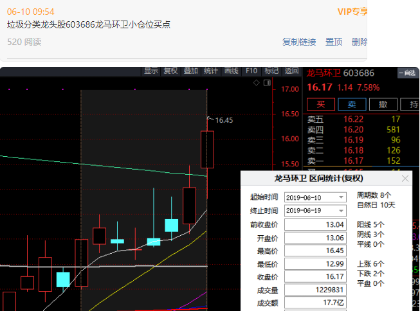Click the 复制链接 link
Screen dimensions: 420x311
(299, 42)
